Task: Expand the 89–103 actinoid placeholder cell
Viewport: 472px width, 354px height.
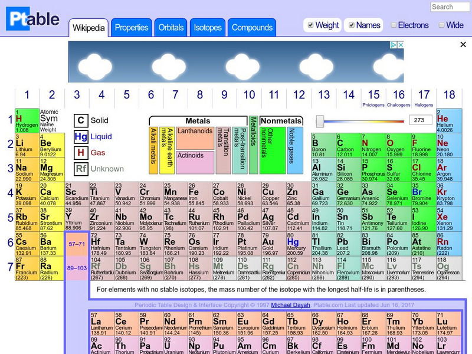Action: pyautogui.click(x=76, y=268)
